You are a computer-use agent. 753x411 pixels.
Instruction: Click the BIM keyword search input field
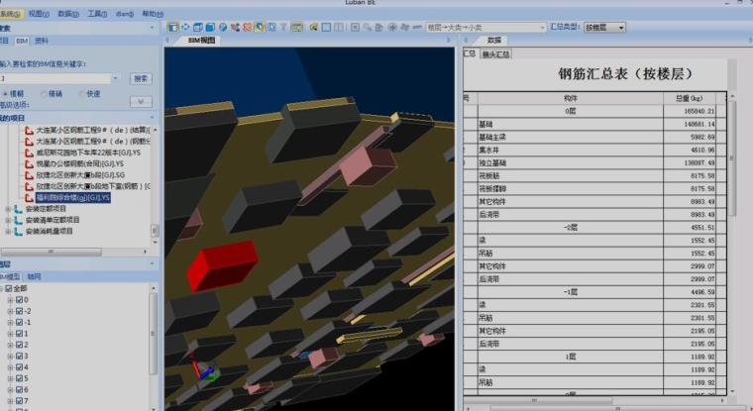[59, 77]
